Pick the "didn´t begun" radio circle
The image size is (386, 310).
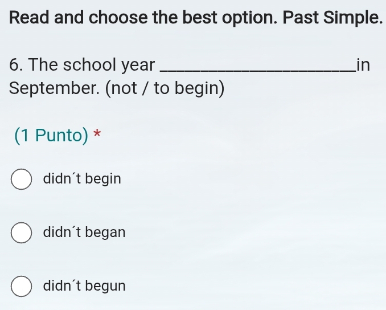pyautogui.click(x=21, y=286)
